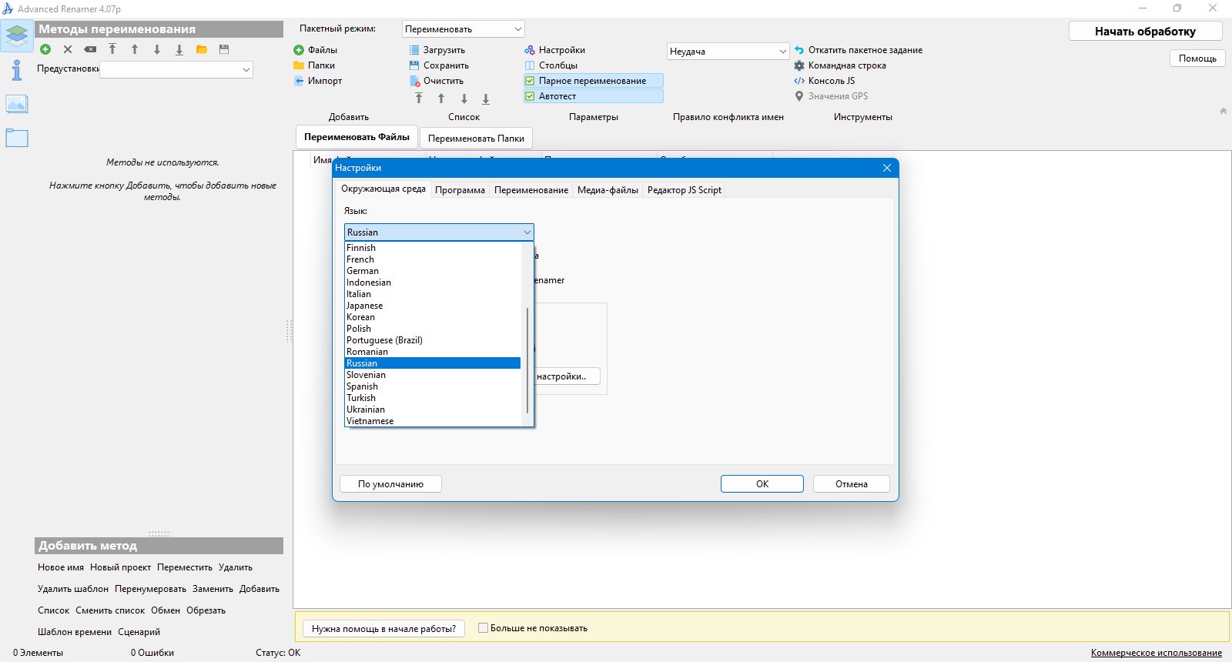Select the layered renaming methods sidebar icon
This screenshot has height=662, width=1232.
tap(17, 35)
